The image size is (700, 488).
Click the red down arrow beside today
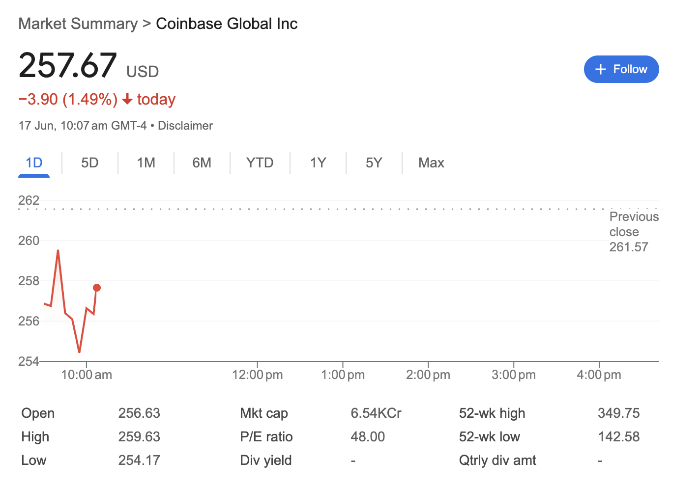pyautogui.click(x=127, y=99)
